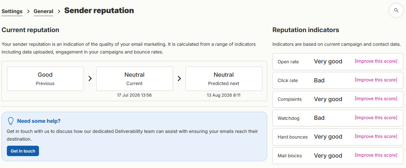
Task: Improve the Hard bounces score
Action: [376, 136]
